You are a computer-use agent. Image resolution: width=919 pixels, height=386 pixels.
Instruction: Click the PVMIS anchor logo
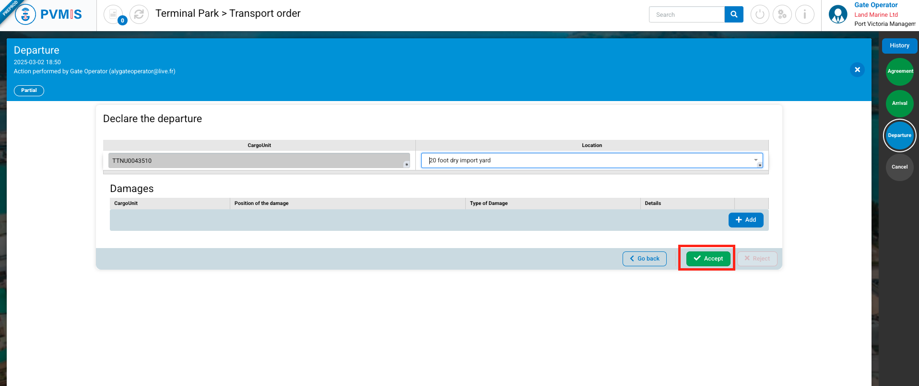point(25,14)
